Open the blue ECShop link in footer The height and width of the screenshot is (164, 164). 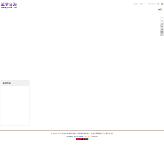coord(80,137)
